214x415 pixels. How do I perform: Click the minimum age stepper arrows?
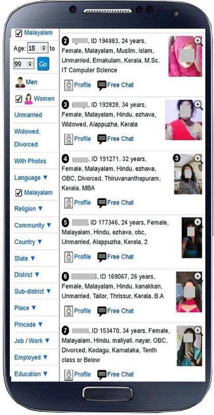tap(44, 48)
